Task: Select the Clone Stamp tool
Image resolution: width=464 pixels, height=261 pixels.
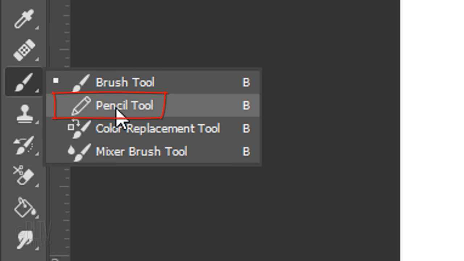Action: (x=24, y=114)
